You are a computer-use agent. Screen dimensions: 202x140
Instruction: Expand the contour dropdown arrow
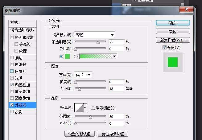(85, 107)
